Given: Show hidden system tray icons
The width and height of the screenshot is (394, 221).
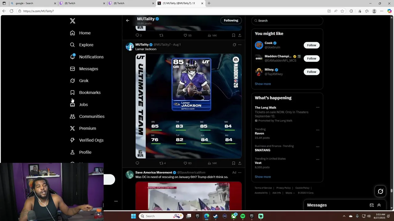Looking at the screenshot, I should coord(344,216).
